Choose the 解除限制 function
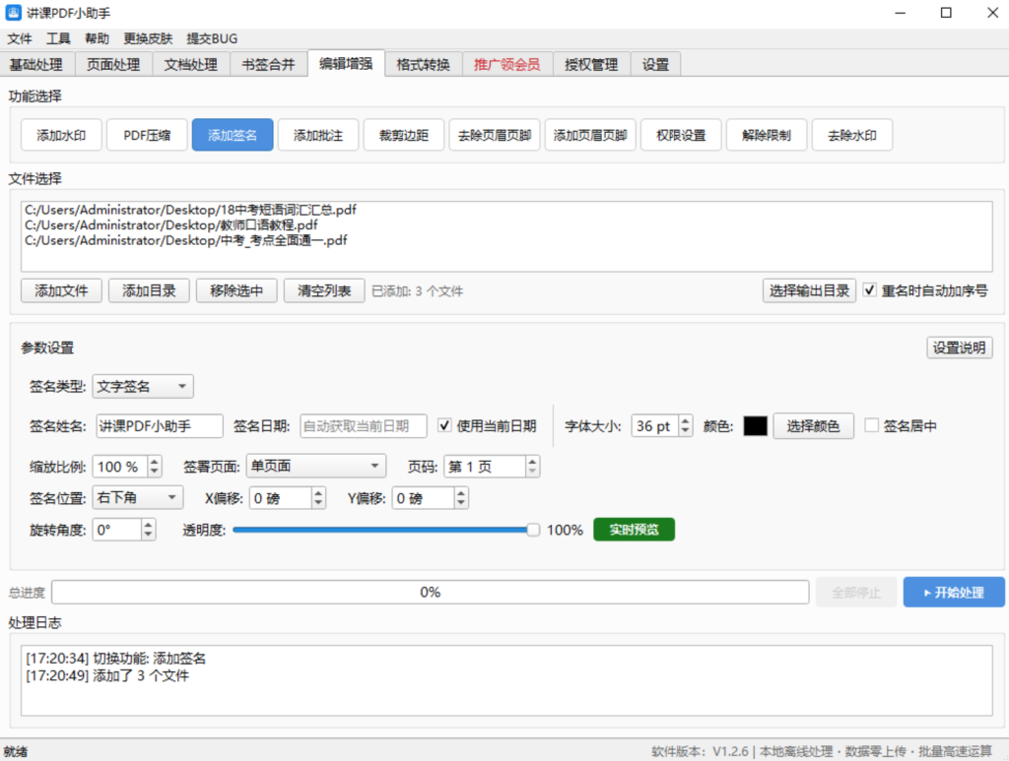The width and height of the screenshot is (1009, 761). [x=767, y=135]
